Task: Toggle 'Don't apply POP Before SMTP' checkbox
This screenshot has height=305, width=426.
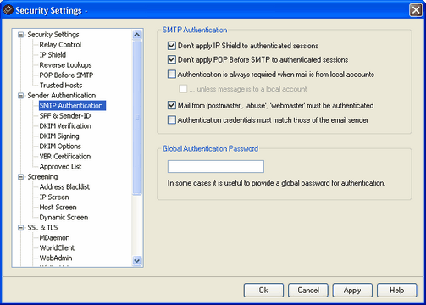Action: pos(172,59)
